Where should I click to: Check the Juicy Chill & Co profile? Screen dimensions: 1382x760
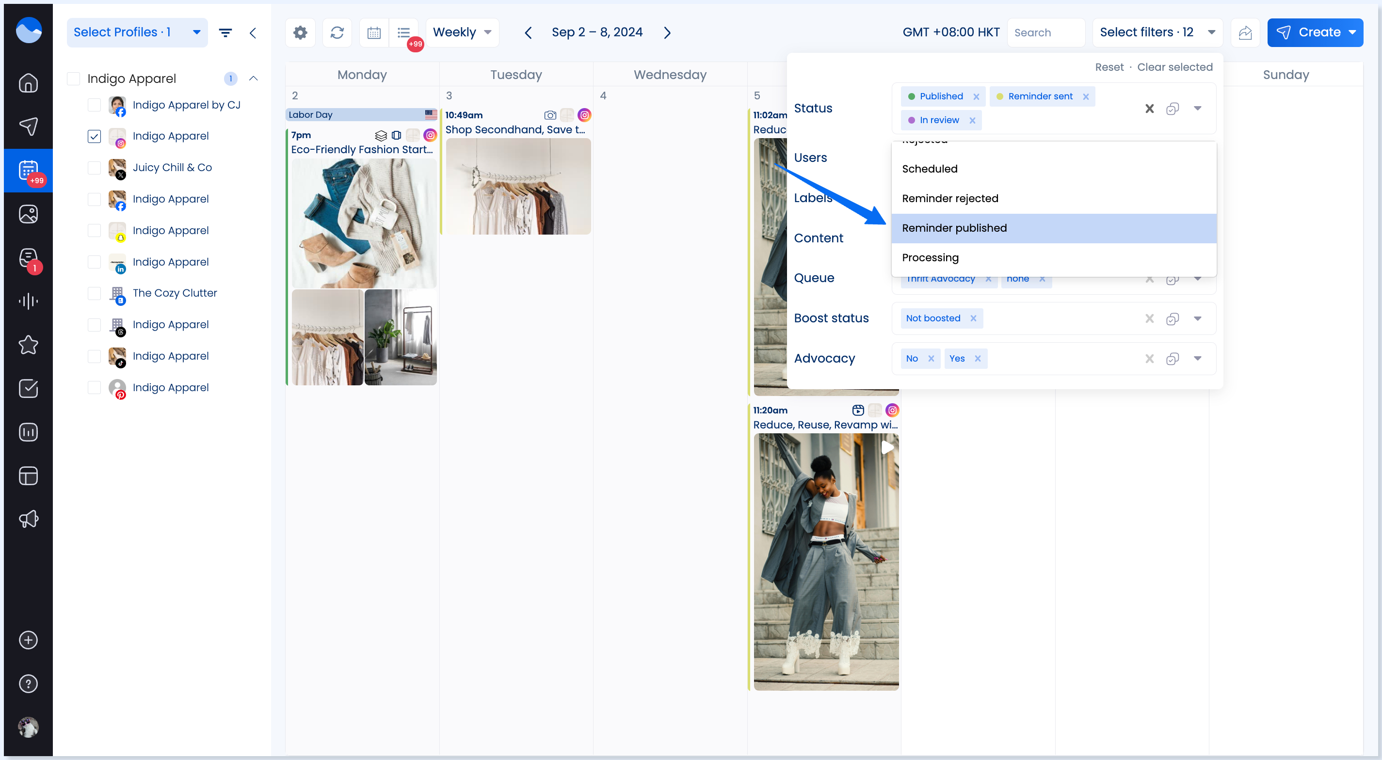[x=94, y=167]
